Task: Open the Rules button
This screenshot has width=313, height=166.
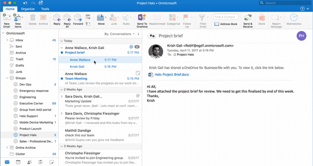Action: 126,20
